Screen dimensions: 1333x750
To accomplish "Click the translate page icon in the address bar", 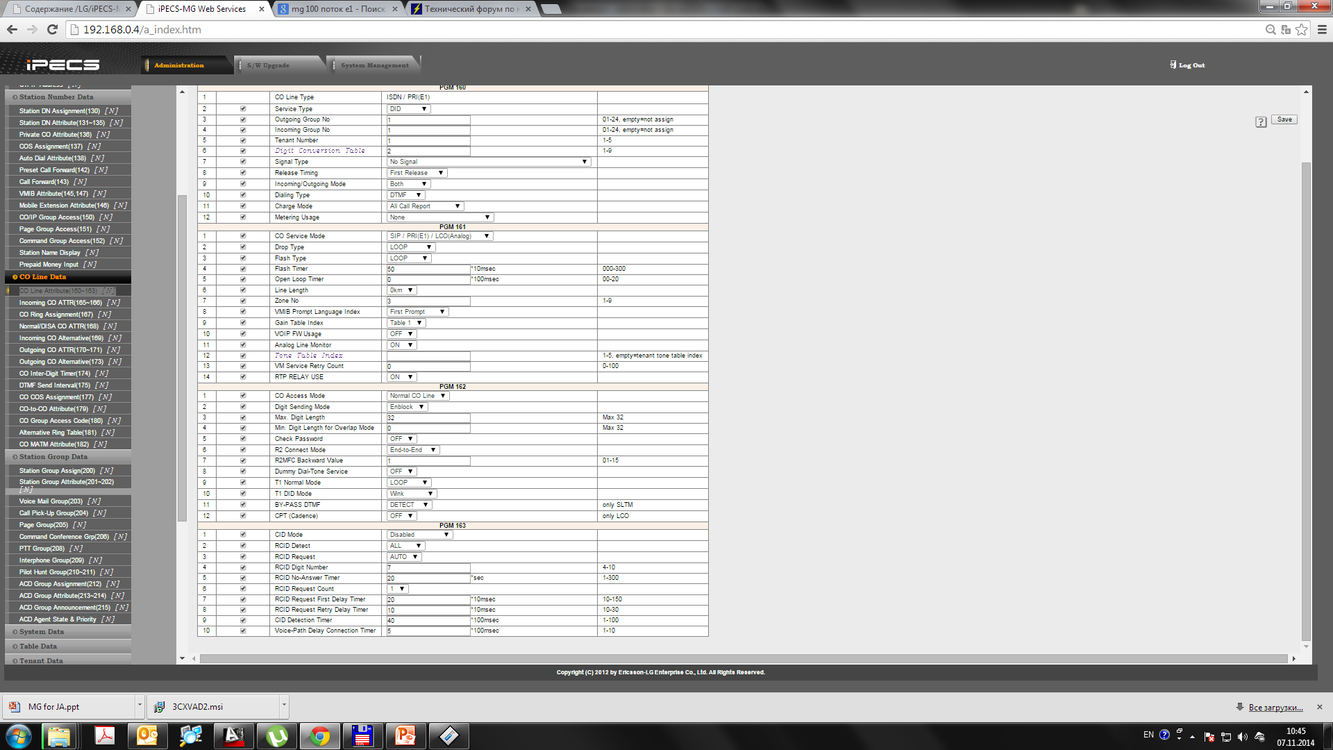I will point(1286,29).
